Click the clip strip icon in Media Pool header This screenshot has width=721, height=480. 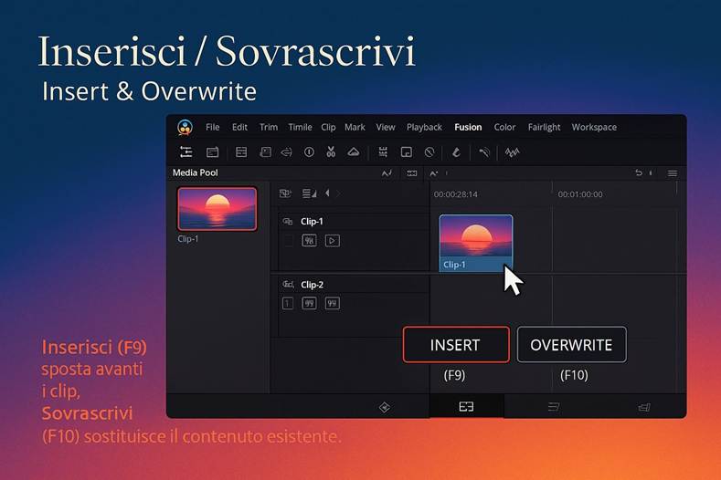click(x=411, y=173)
